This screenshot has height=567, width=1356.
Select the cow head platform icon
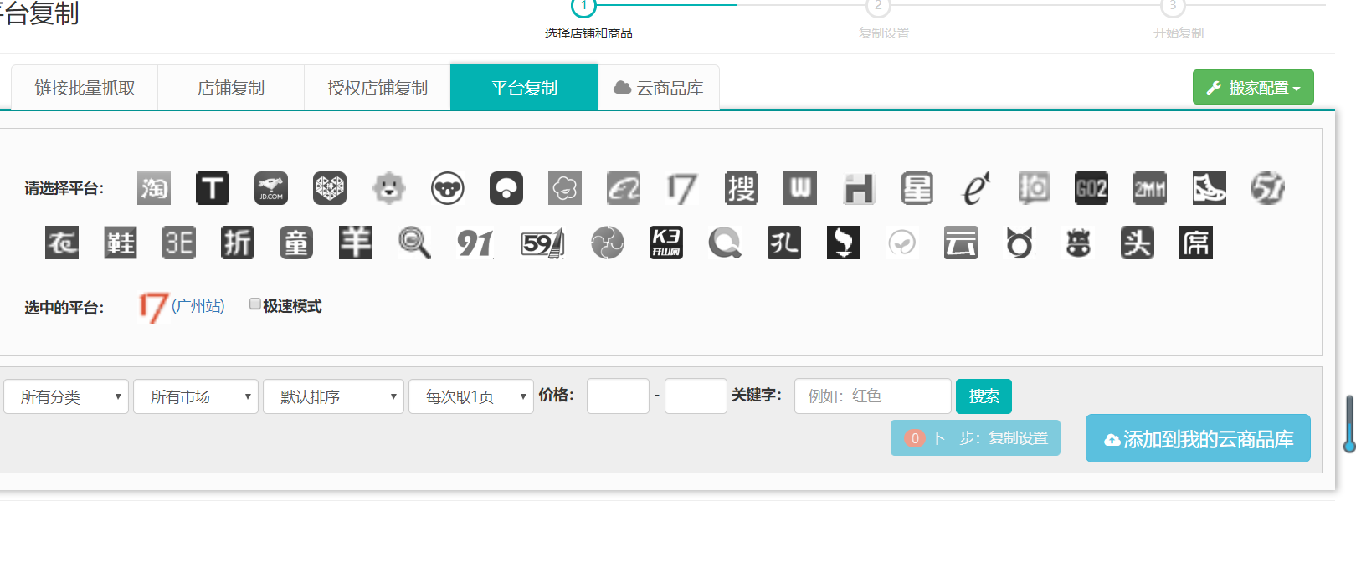pos(1078,243)
